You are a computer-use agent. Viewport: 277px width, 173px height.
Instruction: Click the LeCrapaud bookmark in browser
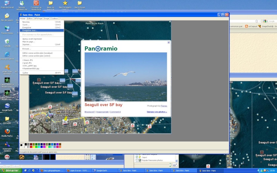tap(251, 26)
